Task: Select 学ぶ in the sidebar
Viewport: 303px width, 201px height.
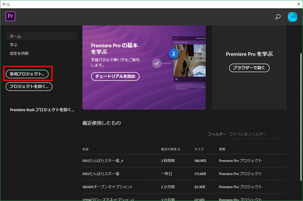Action: (x=14, y=45)
